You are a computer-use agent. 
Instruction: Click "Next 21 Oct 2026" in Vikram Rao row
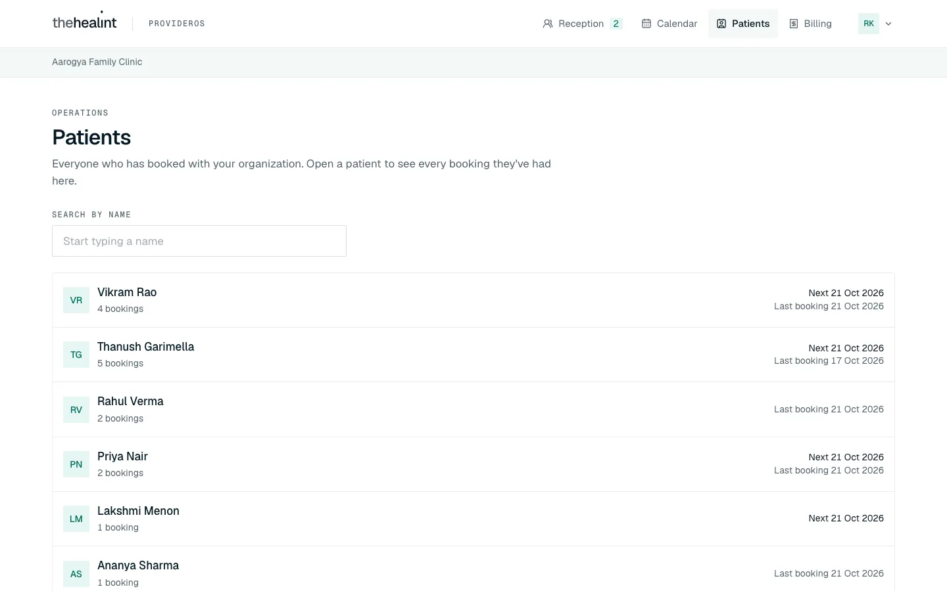[846, 293]
